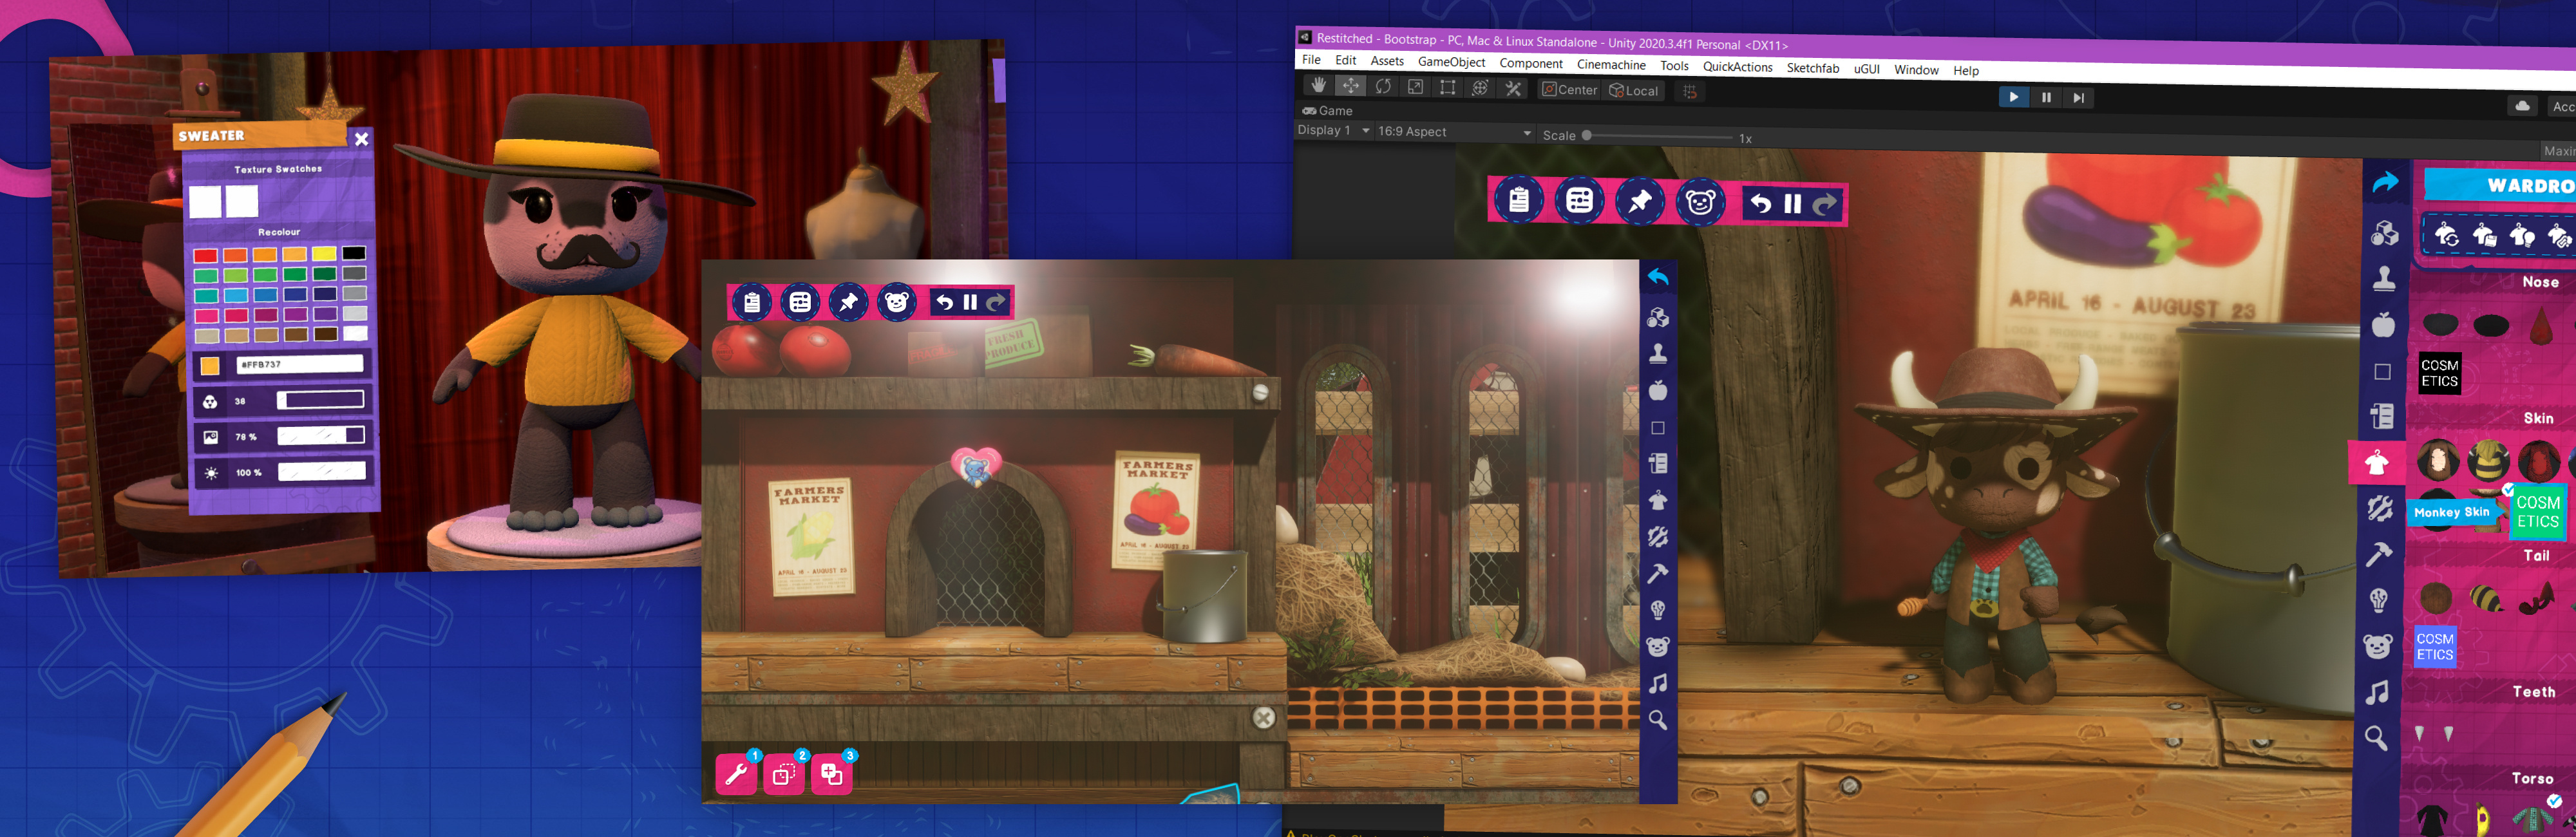This screenshot has width=2576, height=837.
Task: Pick the red recolour swatch in Sweater panel
Action: coord(205,256)
